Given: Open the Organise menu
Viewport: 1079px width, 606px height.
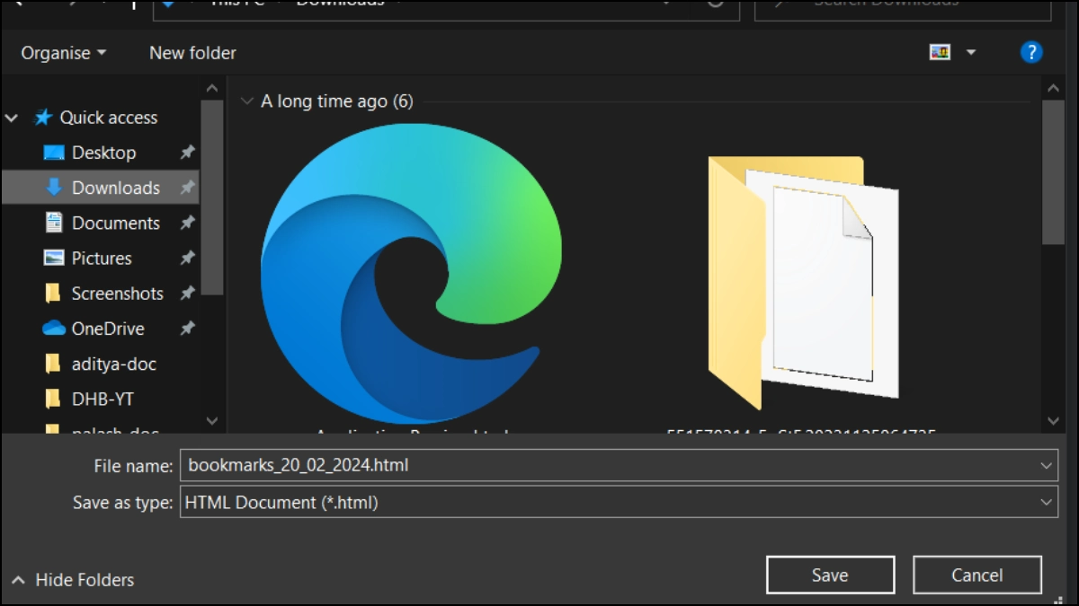Looking at the screenshot, I should [x=64, y=53].
